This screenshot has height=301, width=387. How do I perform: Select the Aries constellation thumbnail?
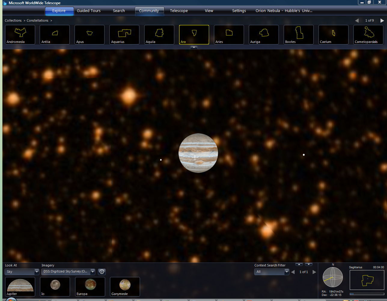tap(229, 35)
